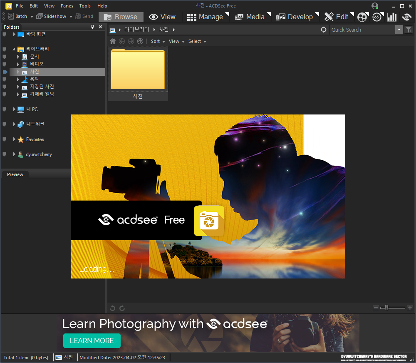Toggle easy-select marker for 라이브러리

(x=5, y=49)
